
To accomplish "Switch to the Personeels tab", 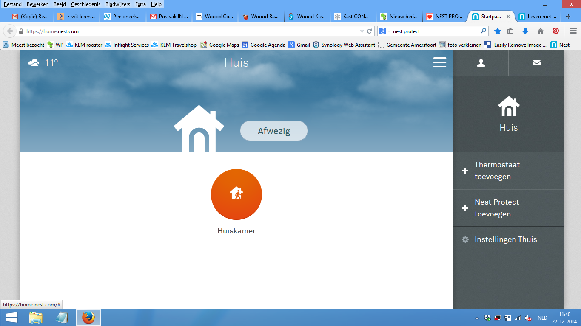I will pyautogui.click(x=123, y=17).
